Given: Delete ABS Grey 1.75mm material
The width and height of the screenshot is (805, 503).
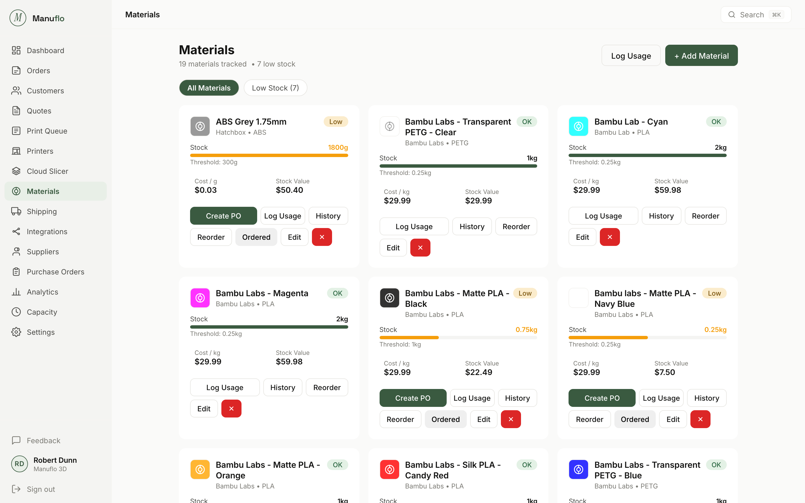Looking at the screenshot, I should 322,237.
